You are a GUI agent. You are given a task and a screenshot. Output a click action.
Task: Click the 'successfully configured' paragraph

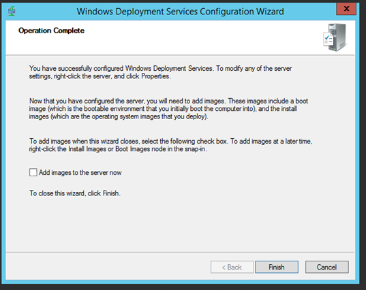[160, 72]
